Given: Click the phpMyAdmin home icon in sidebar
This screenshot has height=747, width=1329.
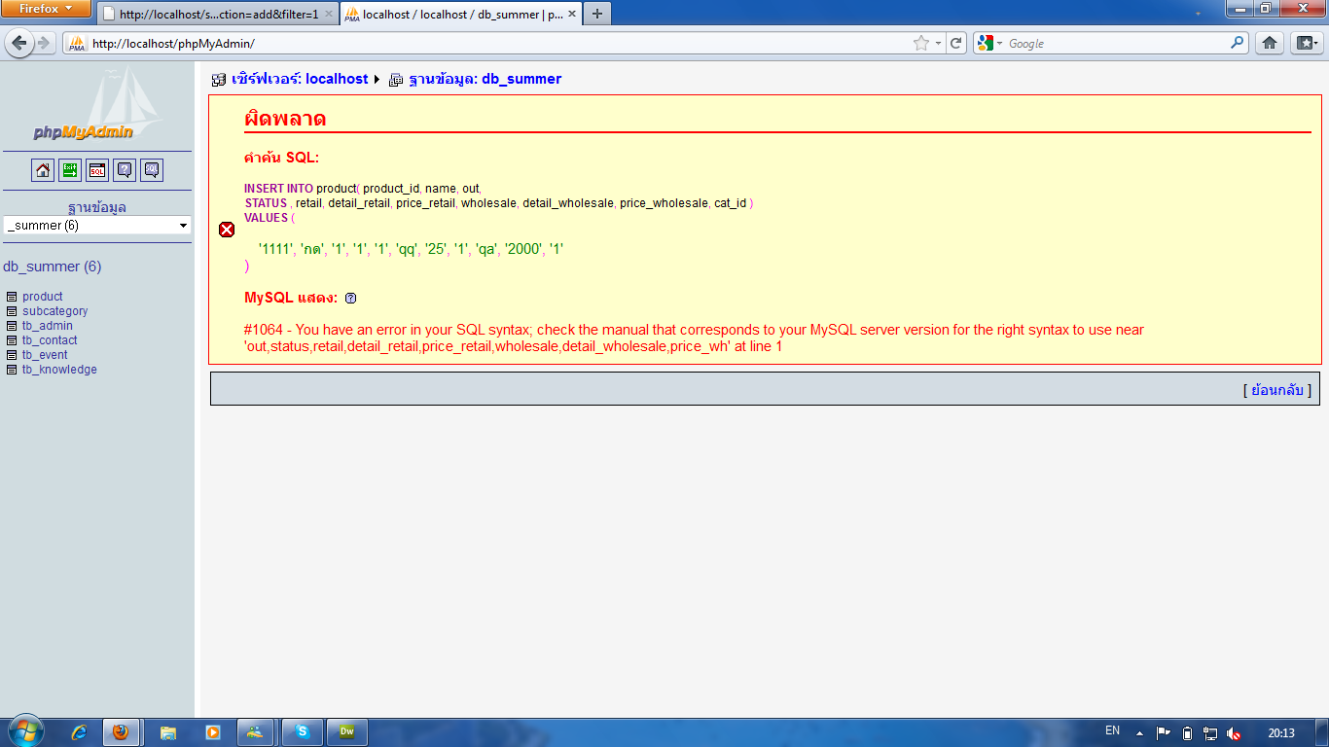Looking at the screenshot, I should pyautogui.click(x=43, y=170).
